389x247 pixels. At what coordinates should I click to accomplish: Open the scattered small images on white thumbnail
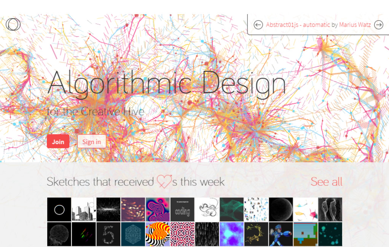(256, 210)
